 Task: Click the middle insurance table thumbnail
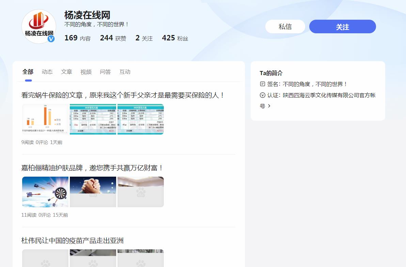pos(93,119)
